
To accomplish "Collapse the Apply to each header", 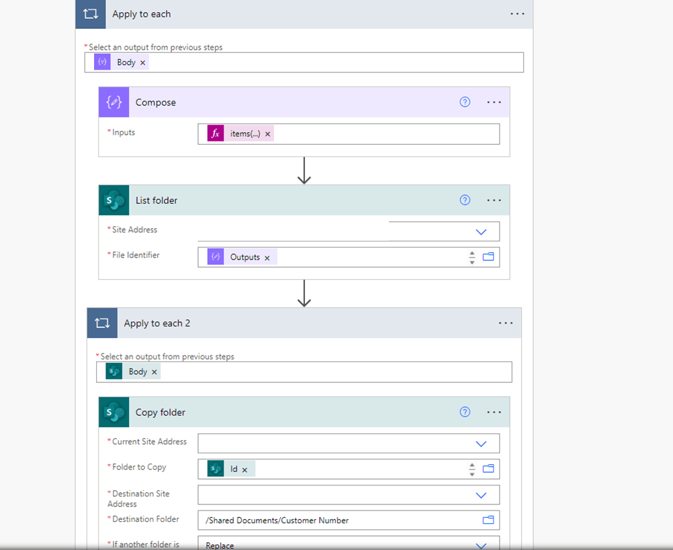I will coord(304,14).
